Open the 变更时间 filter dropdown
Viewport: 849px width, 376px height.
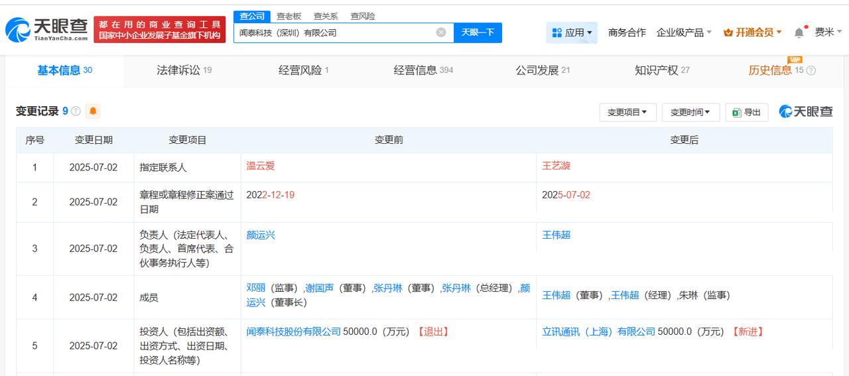(x=690, y=112)
